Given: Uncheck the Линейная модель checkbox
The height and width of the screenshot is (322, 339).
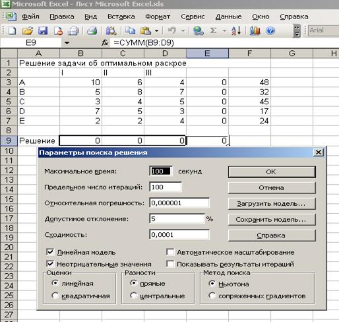Looking at the screenshot, I should pos(50,252).
